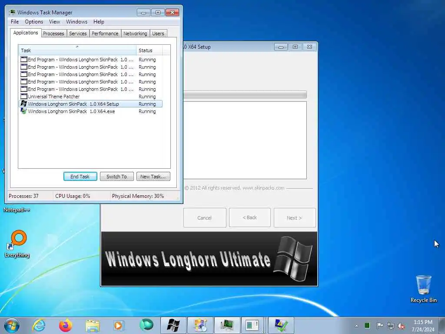Open the clock showing 1:15 PM

(423, 326)
